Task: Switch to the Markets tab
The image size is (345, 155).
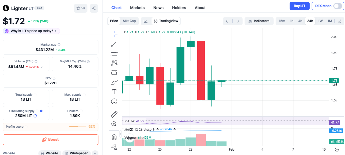Action: 137,8
